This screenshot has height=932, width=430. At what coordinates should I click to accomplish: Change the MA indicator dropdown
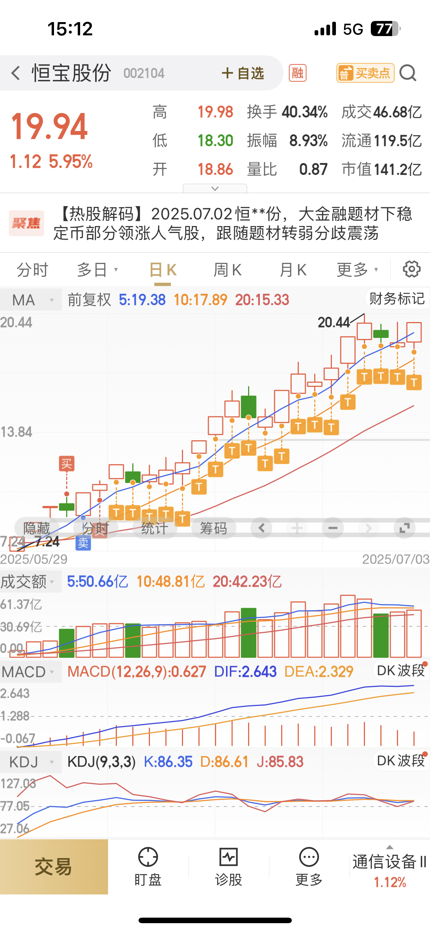click(31, 300)
